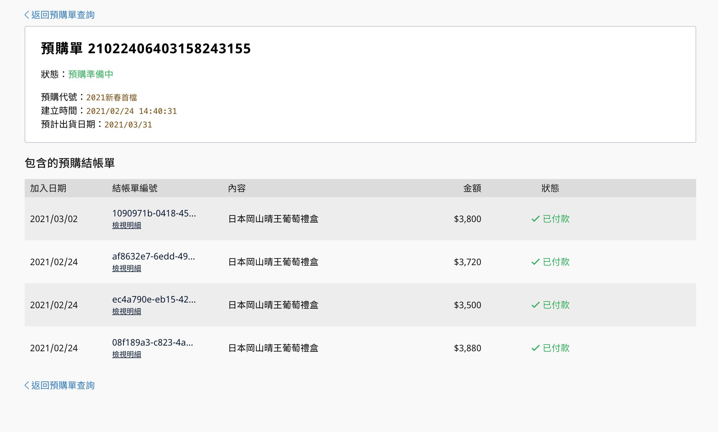718x432 pixels.
Task: Click the back chevron icon at the bottom
Action: pos(27,386)
